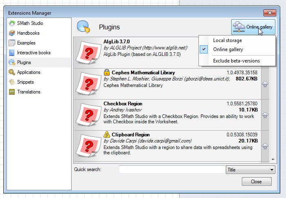The image size is (286, 198).
Task: Click the plugin list scrollbar down arrow
Action: click(x=273, y=160)
